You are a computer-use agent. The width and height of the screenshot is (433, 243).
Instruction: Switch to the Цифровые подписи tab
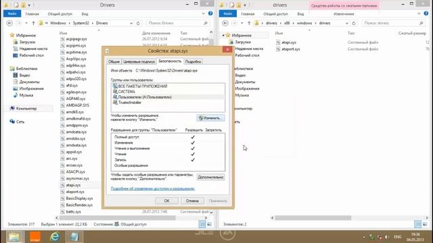click(139, 61)
